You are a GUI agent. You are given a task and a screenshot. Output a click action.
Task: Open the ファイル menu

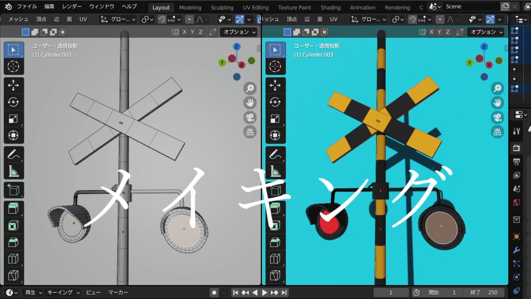tap(27, 7)
